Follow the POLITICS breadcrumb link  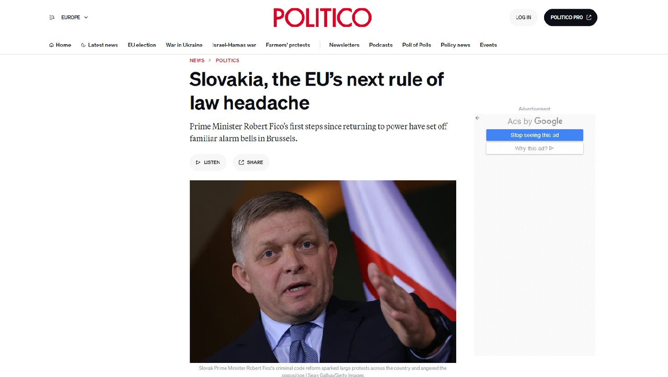[227, 61]
